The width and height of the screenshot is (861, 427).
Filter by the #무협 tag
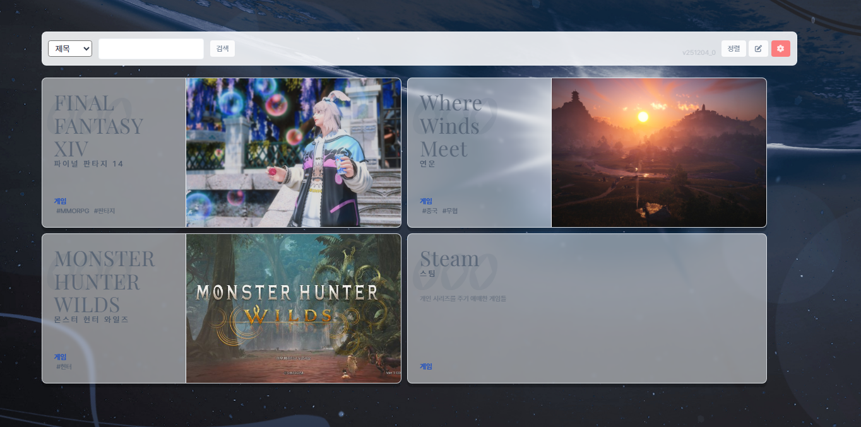pyautogui.click(x=450, y=211)
